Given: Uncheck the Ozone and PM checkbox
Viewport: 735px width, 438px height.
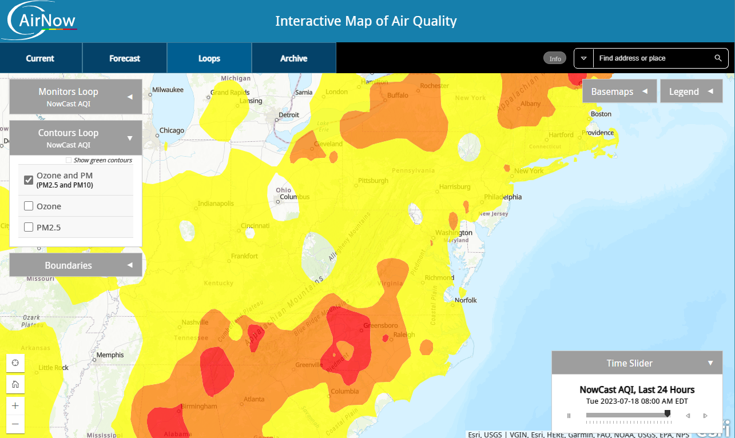Looking at the screenshot, I should click(29, 180).
